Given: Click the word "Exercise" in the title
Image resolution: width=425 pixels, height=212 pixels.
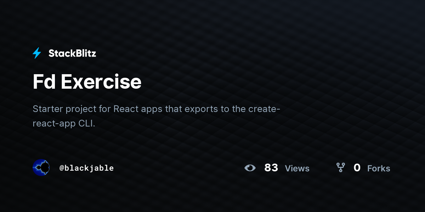Looking at the screenshot, I should coord(101,82).
